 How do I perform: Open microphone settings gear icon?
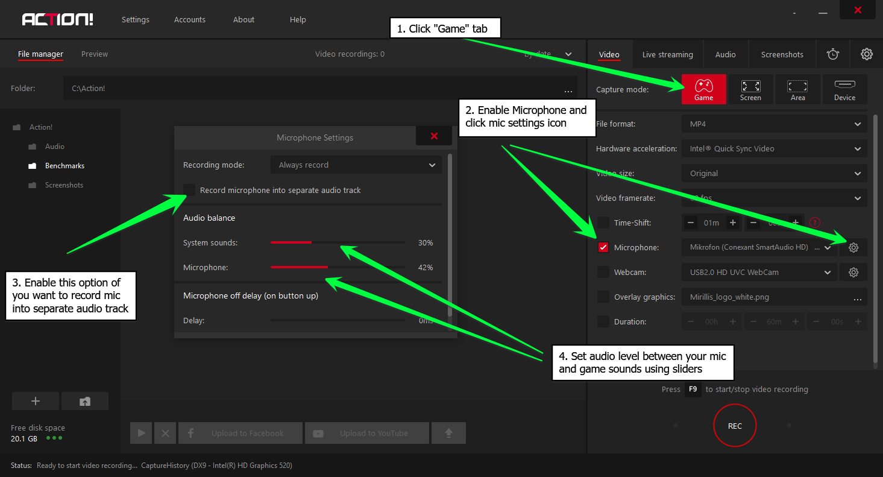click(853, 247)
